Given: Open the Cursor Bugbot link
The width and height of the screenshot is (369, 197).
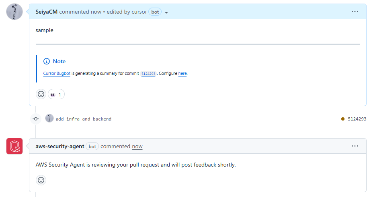Looking at the screenshot, I should point(57,73).
